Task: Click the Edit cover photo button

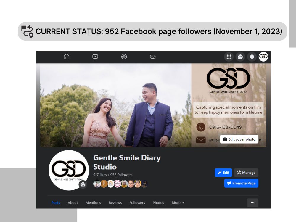Action: [239, 139]
